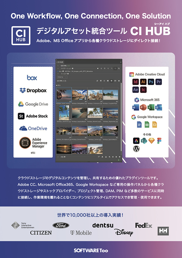Select the Holidays_RockyBeach.jpg thumbnail
This screenshot has height=258, width=182.
coord(64,131)
